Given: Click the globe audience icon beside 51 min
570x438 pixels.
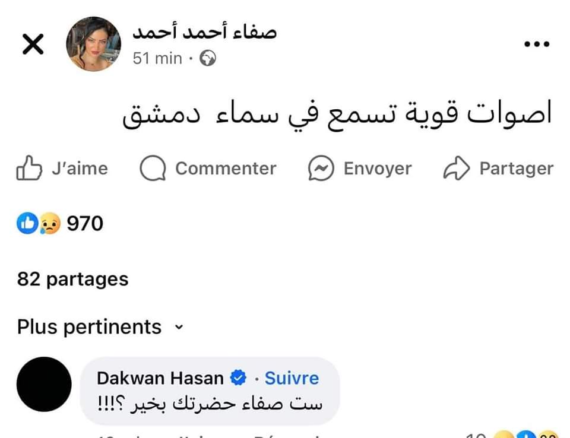Looking at the screenshot, I should coord(208,58).
